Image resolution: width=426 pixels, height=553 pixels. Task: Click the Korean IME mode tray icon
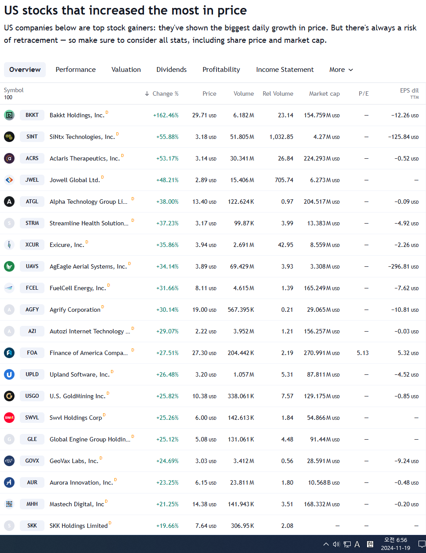[371, 544]
